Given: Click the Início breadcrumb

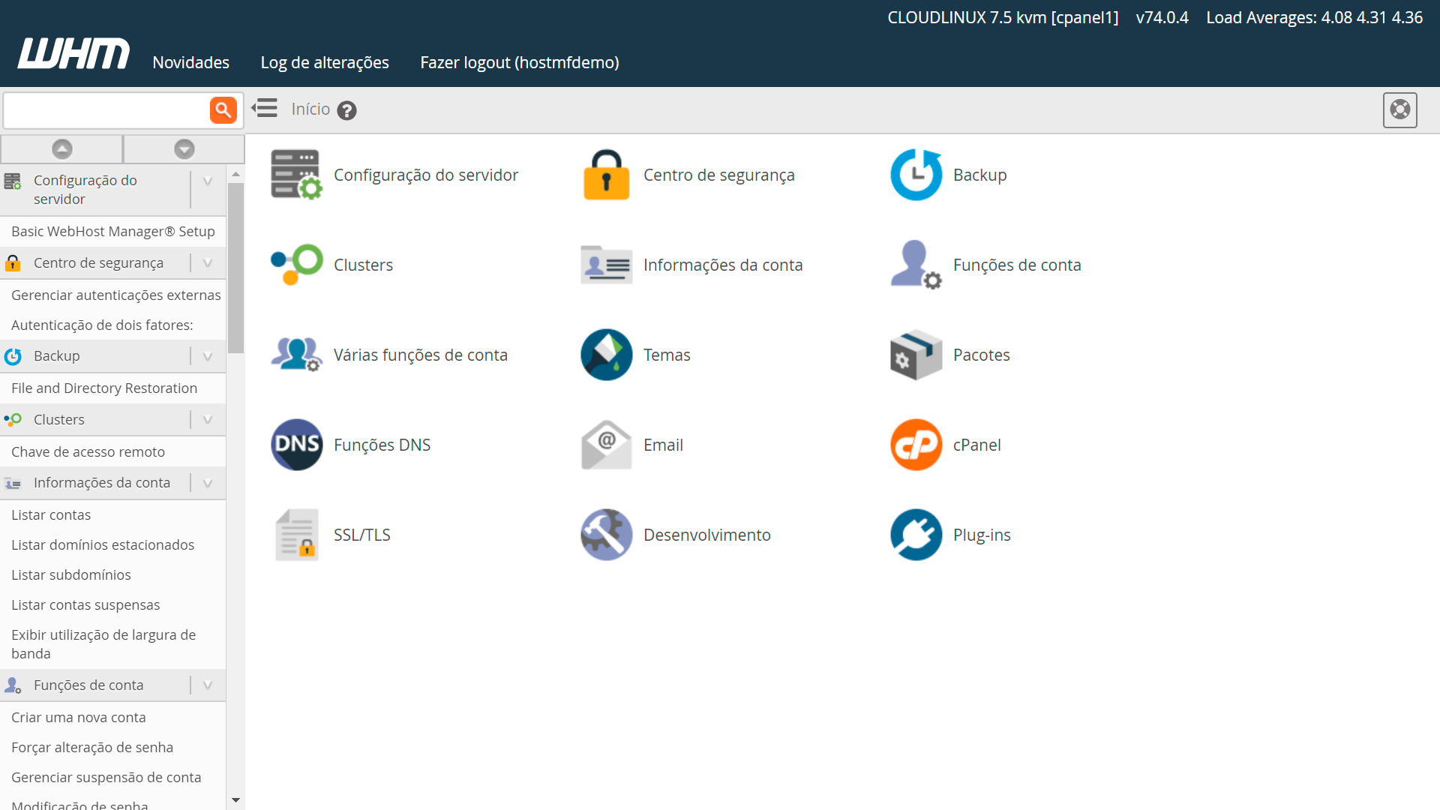Looking at the screenshot, I should (310, 109).
